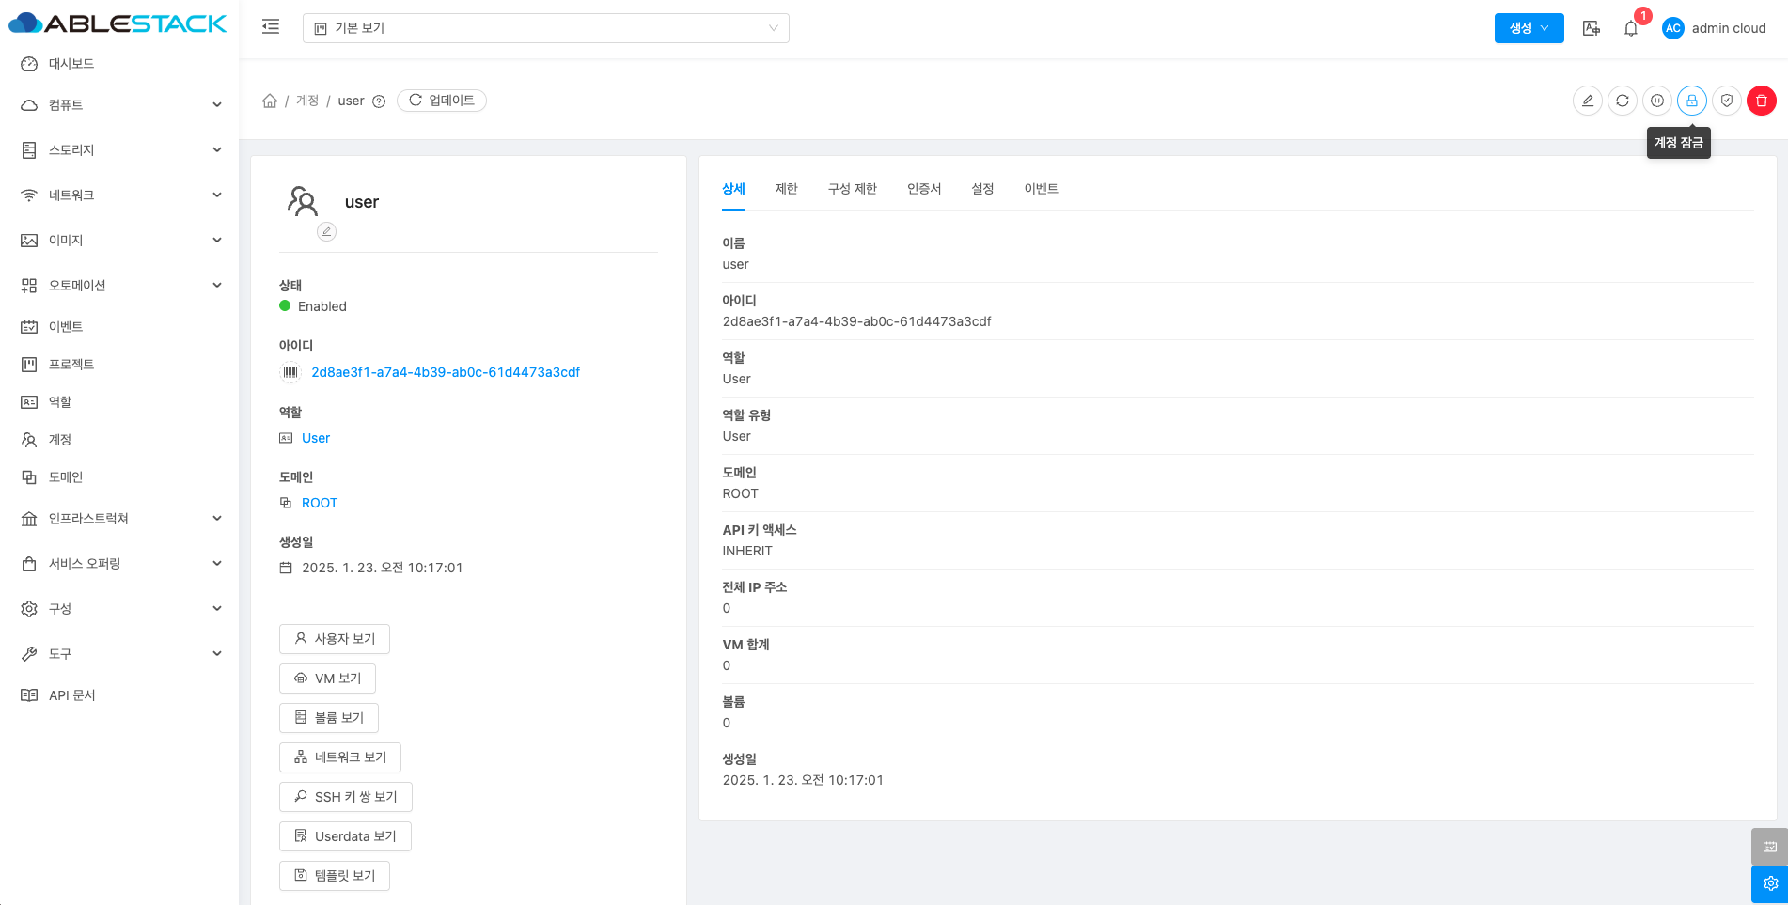1788x905 pixels.
Task: Open the 기본 보기 view dropdown
Action: [545, 28]
